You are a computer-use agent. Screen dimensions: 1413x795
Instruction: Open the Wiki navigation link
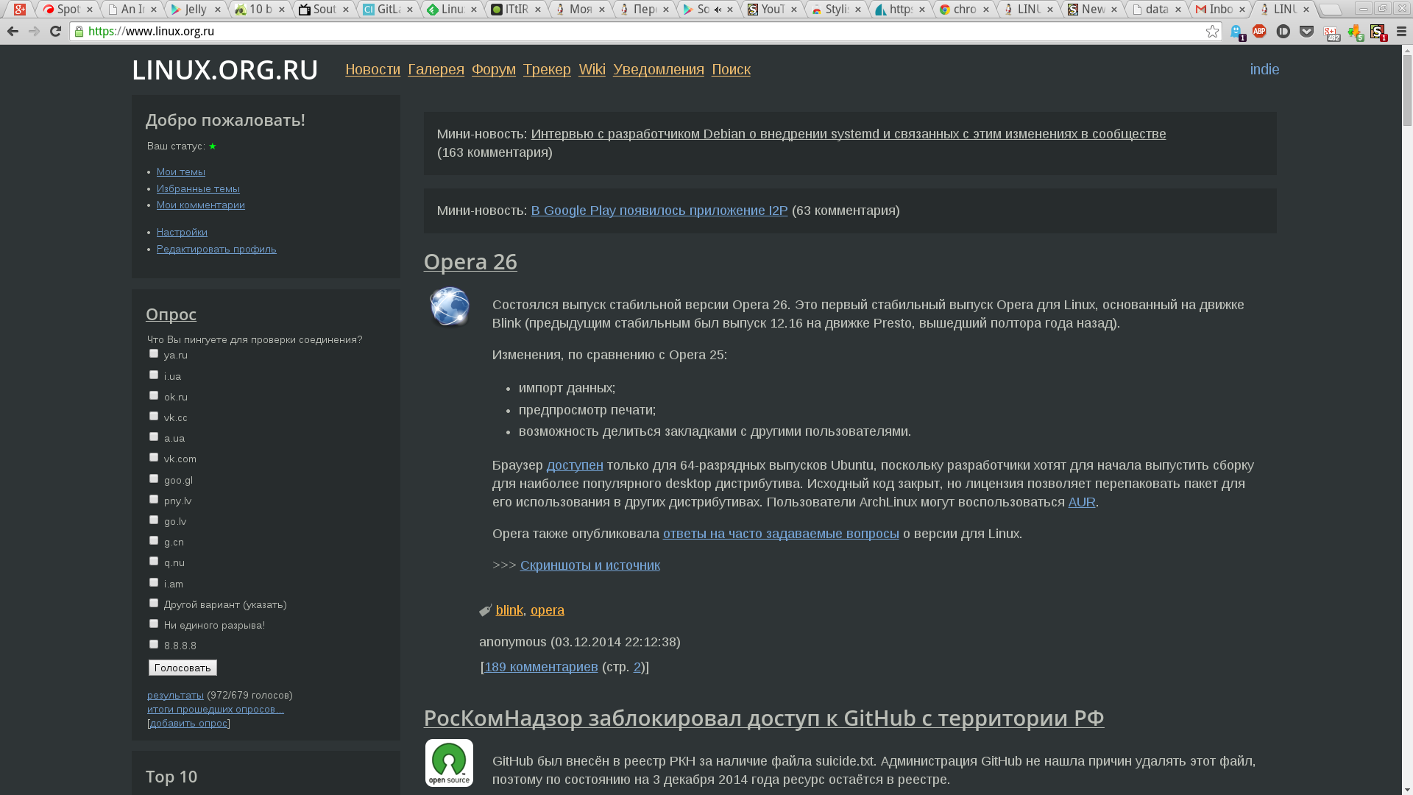coord(592,69)
